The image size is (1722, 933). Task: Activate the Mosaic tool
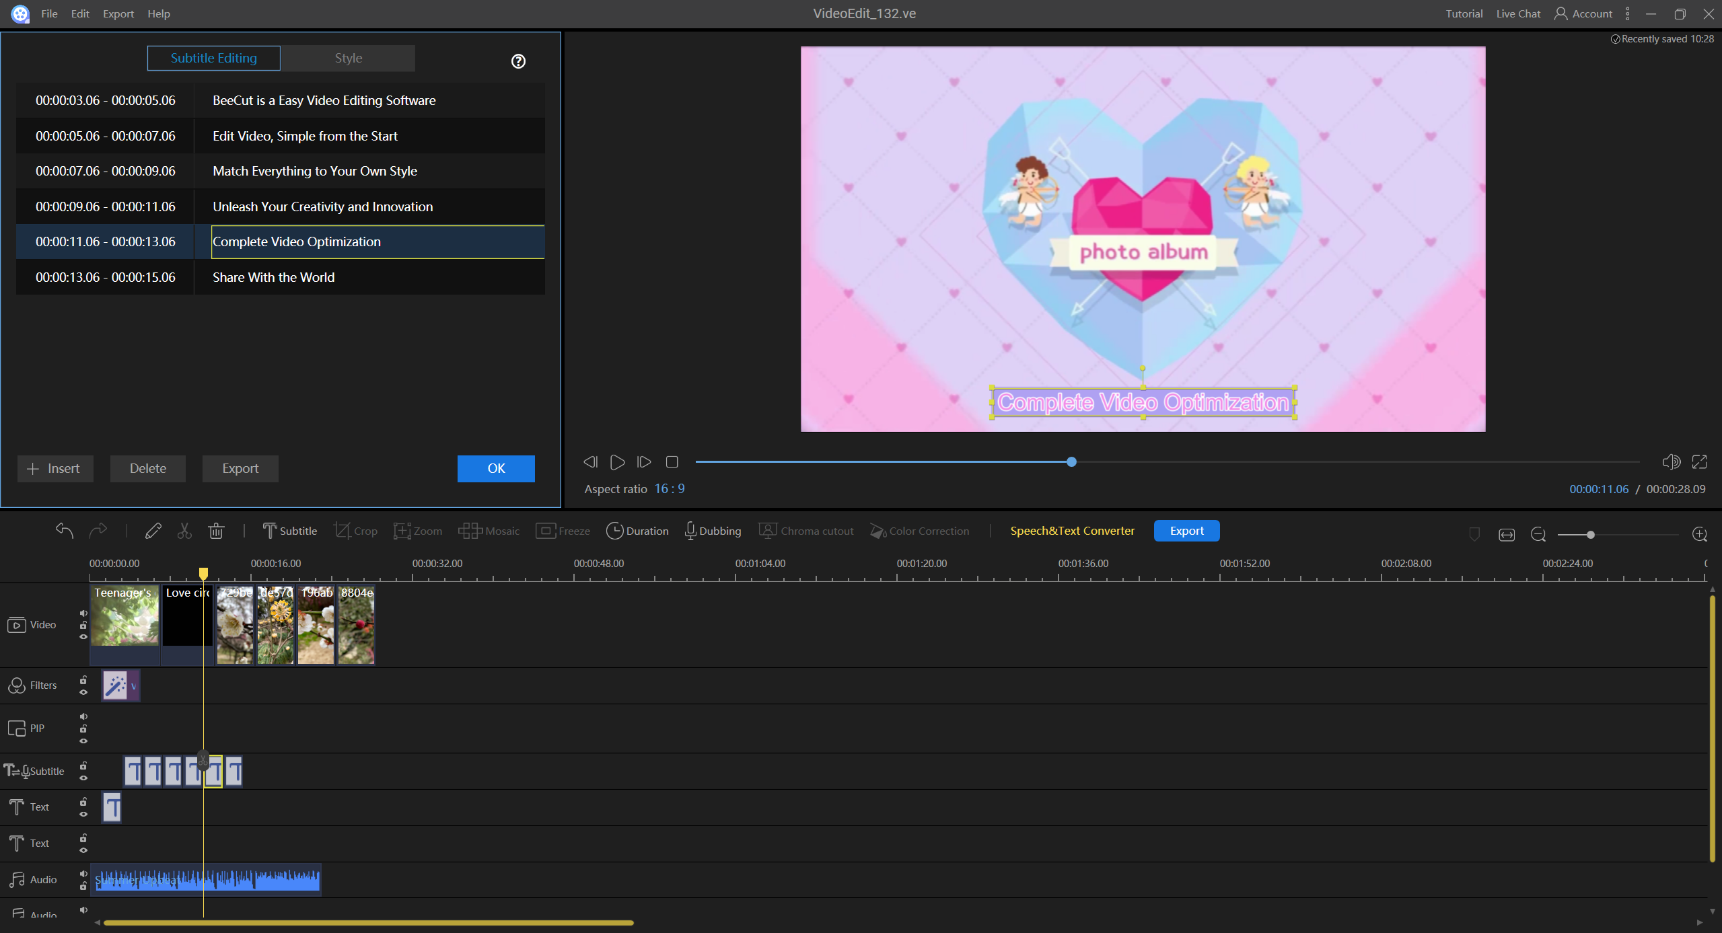[489, 531]
